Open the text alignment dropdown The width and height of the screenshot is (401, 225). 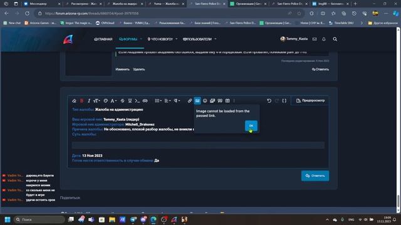coord(167,101)
